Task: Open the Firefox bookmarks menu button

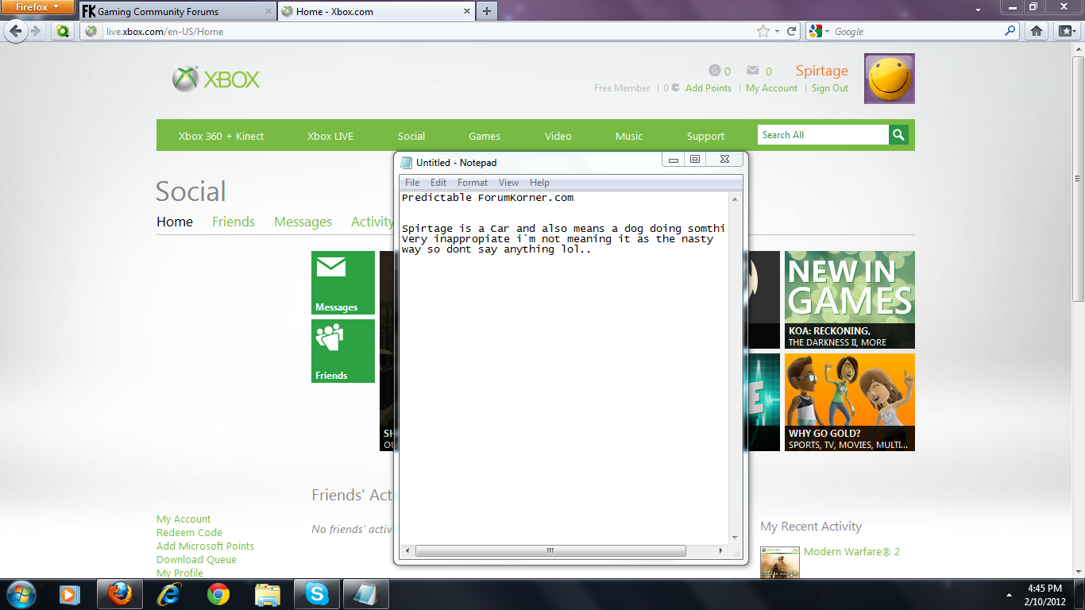Action: point(1065,32)
